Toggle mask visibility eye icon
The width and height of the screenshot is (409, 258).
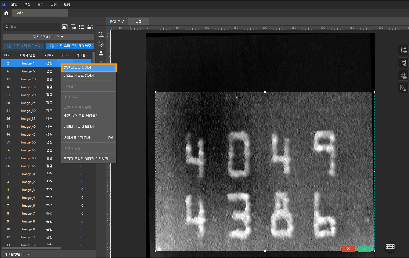[403, 88]
